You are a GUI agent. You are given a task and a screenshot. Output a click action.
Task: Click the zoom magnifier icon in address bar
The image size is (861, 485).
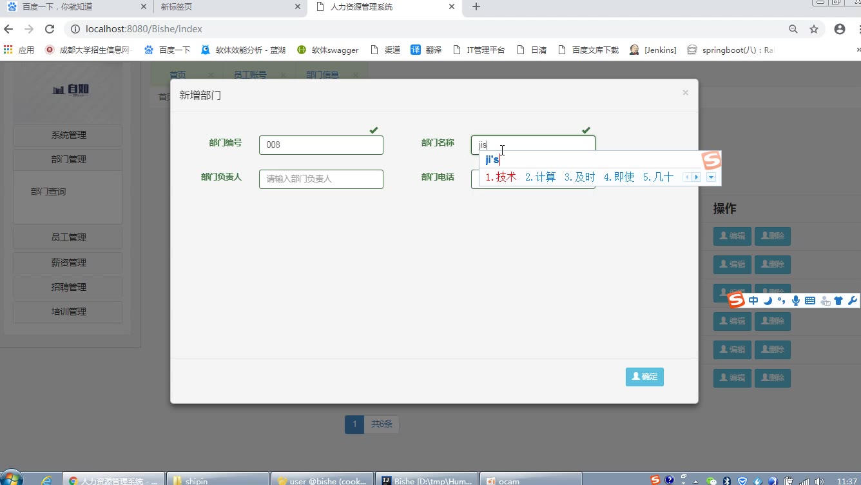click(793, 29)
